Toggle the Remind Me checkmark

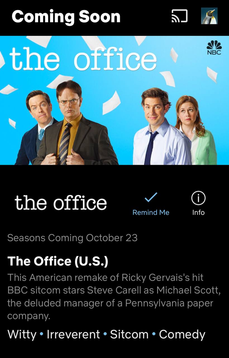coord(151,197)
